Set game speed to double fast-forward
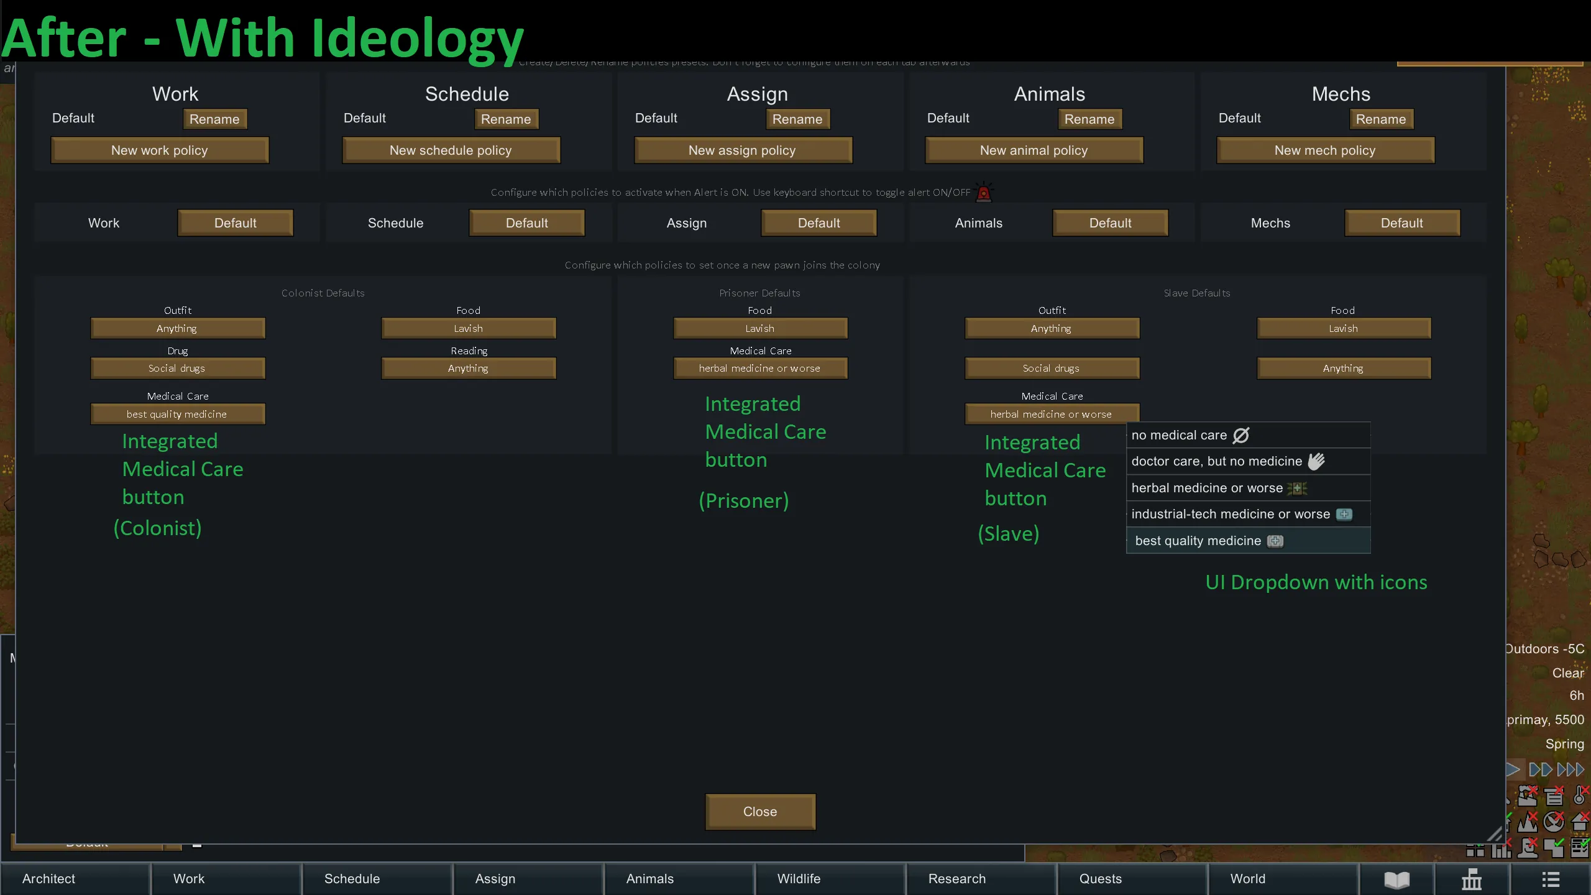 (1541, 769)
